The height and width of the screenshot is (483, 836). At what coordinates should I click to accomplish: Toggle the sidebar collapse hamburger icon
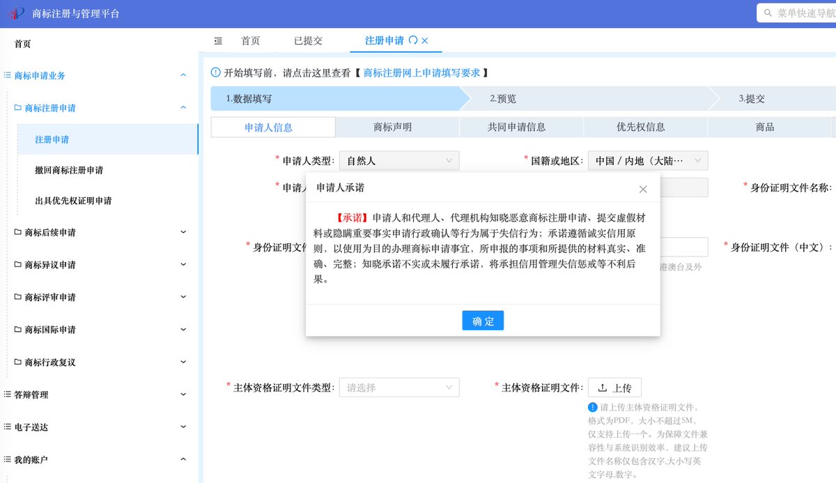click(218, 41)
